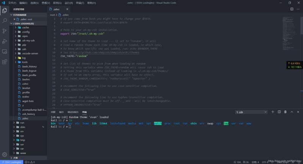This screenshot has width=303, height=164.
Task: Expand the tools folder in explorer
Action: 25,62
